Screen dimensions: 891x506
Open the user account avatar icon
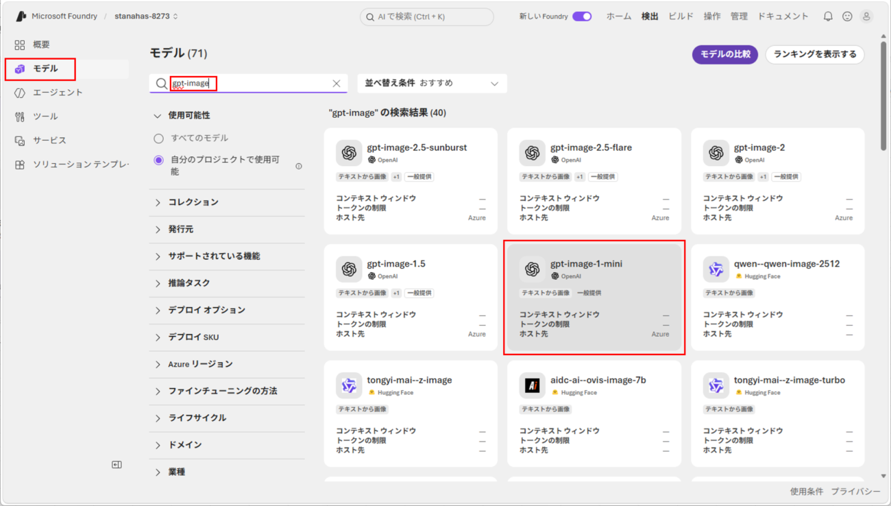click(x=866, y=16)
